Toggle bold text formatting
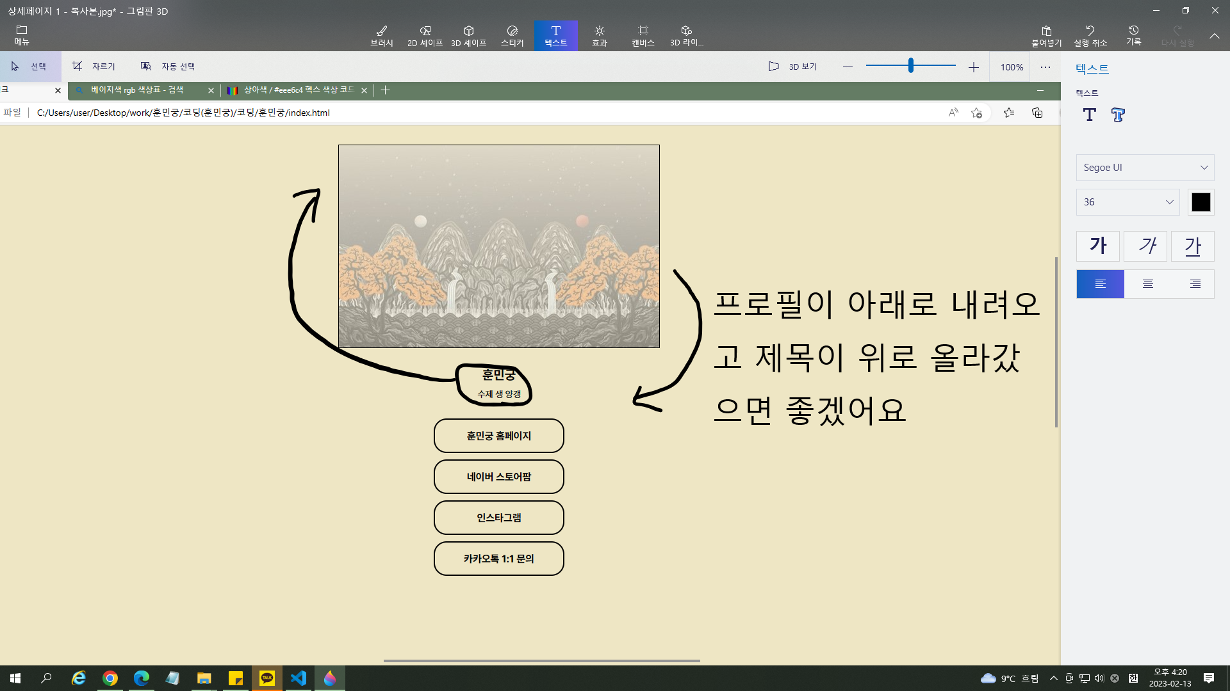 coord(1098,246)
